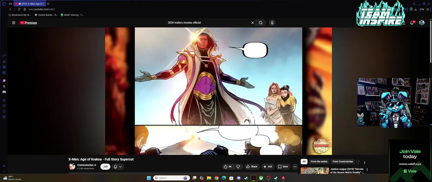Viewport: 432px width, 182px height.
Task: Open YouTube notifications bell
Action: (x=412, y=23)
